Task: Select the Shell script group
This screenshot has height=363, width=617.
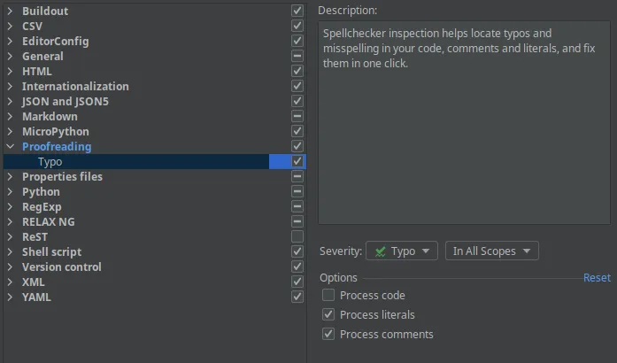Action: coord(51,252)
